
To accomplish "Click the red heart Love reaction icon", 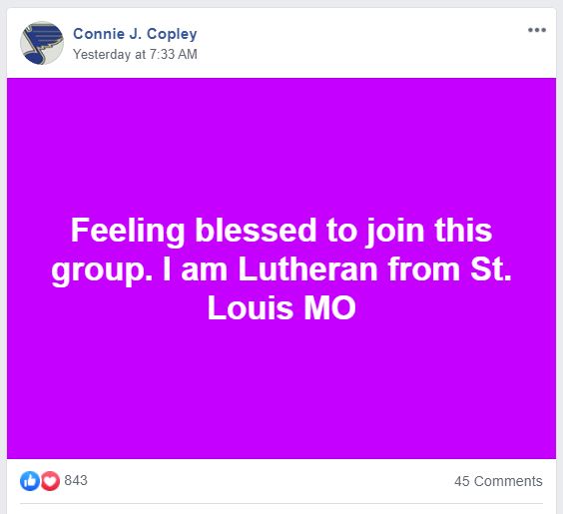I will point(50,481).
